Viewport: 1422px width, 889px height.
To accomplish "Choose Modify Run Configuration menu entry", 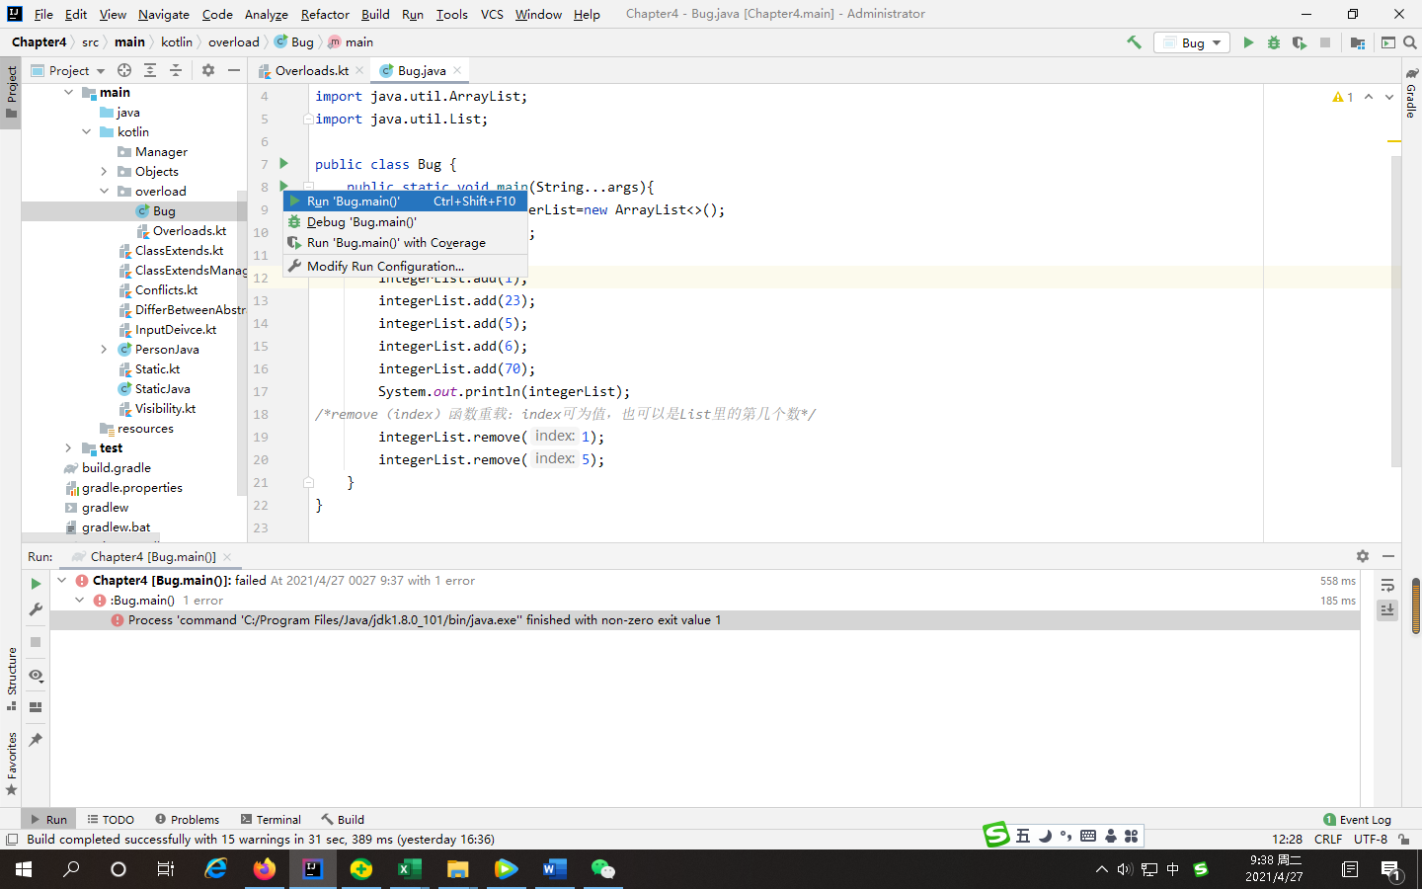I will (405, 267).
